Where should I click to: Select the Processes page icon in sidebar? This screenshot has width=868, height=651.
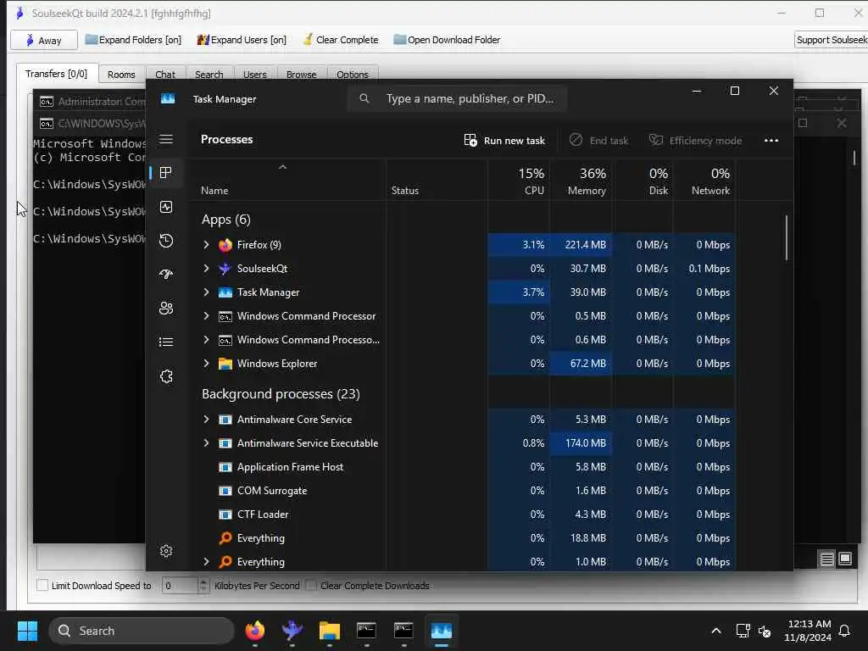pyautogui.click(x=165, y=173)
